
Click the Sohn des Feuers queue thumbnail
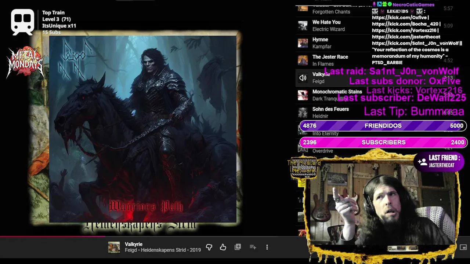click(303, 113)
